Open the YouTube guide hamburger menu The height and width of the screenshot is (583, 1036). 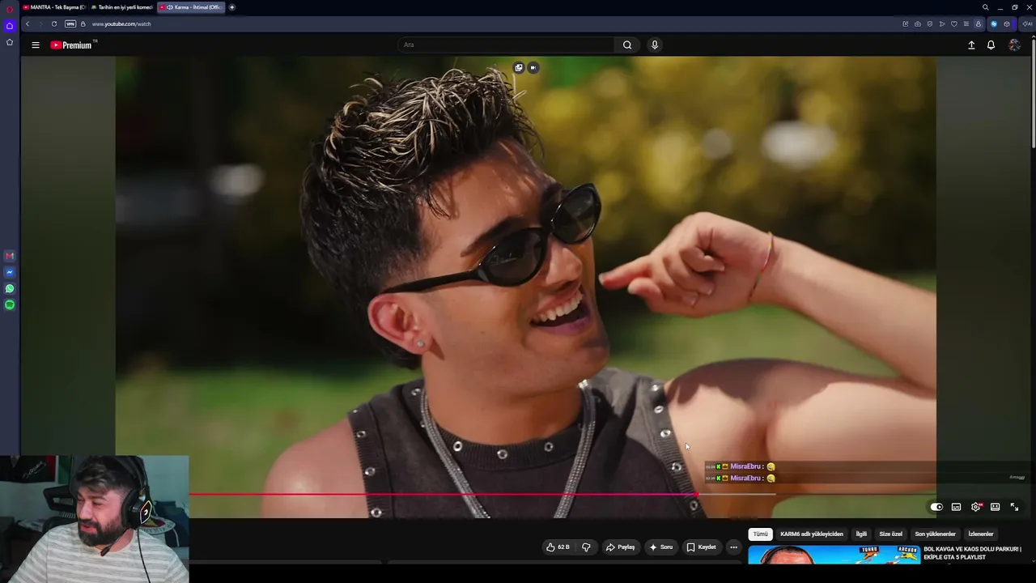tap(36, 45)
